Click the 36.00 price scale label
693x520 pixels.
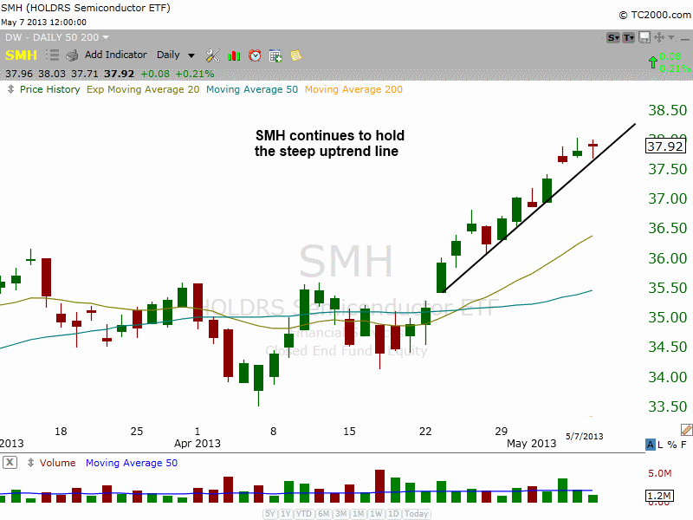click(667, 258)
